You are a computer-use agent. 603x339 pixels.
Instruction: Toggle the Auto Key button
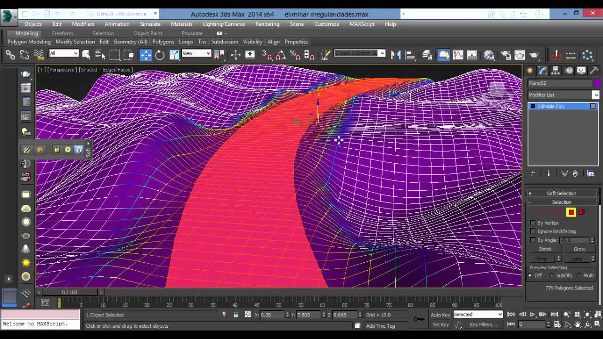coord(440,315)
